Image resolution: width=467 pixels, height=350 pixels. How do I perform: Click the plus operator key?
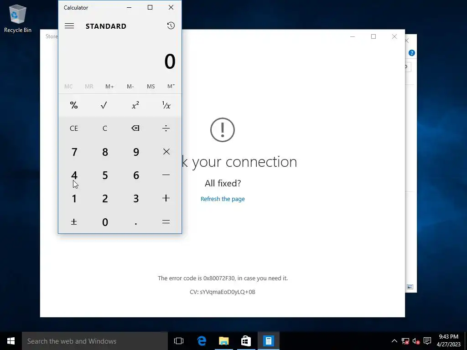166,198
